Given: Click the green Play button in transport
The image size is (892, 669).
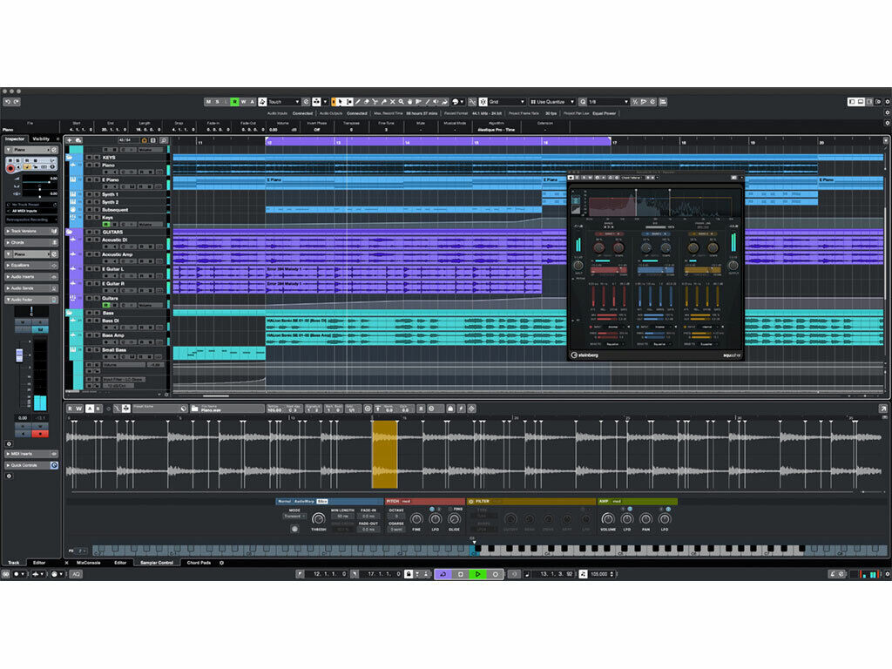Looking at the screenshot, I should [x=477, y=574].
